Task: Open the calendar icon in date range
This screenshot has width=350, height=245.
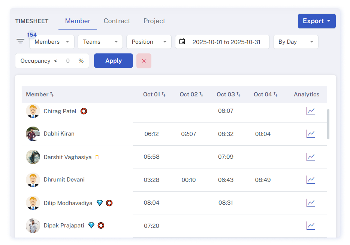Action: 182,41
